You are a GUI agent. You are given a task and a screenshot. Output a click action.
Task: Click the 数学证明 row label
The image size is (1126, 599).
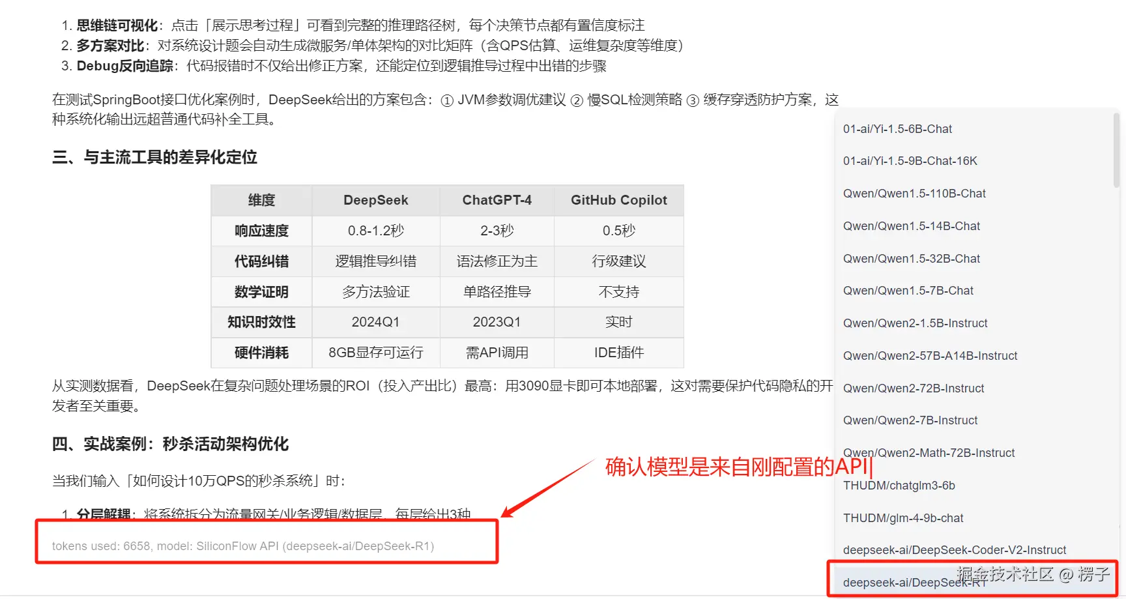(x=261, y=292)
